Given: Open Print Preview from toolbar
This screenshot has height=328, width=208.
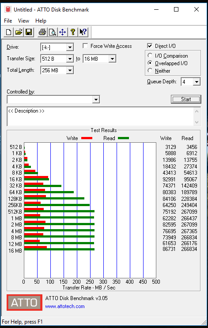Looking at the screenshot, I should coord(52,32).
